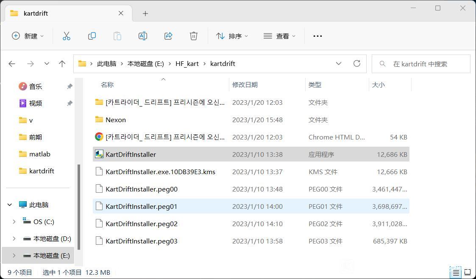The width and height of the screenshot is (476, 279).
Task: Switch to large thumbnails view icon
Action: click(x=468, y=273)
